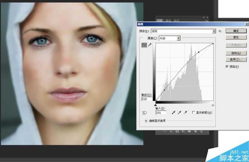Screen dimensions: 249x162
Task: Open the 预设 preset dropdown
Action: pos(214,31)
